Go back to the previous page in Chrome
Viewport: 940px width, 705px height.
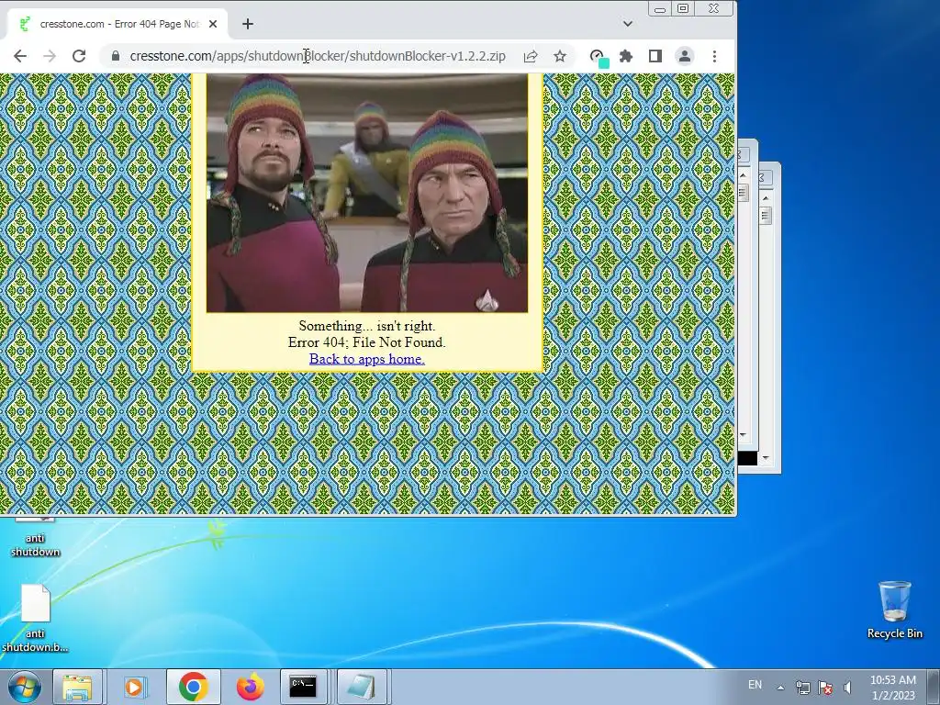(20, 56)
